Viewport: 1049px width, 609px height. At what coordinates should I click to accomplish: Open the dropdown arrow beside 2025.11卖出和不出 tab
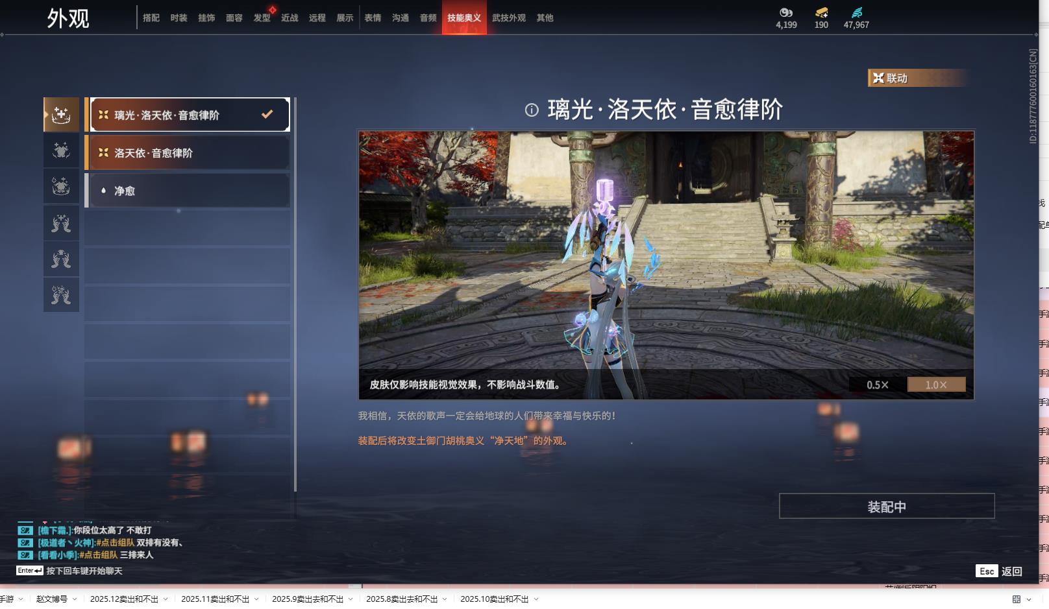(x=256, y=599)
